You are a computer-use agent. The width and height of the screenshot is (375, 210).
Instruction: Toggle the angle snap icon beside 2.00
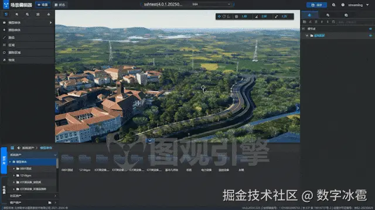tap(257, 16)
